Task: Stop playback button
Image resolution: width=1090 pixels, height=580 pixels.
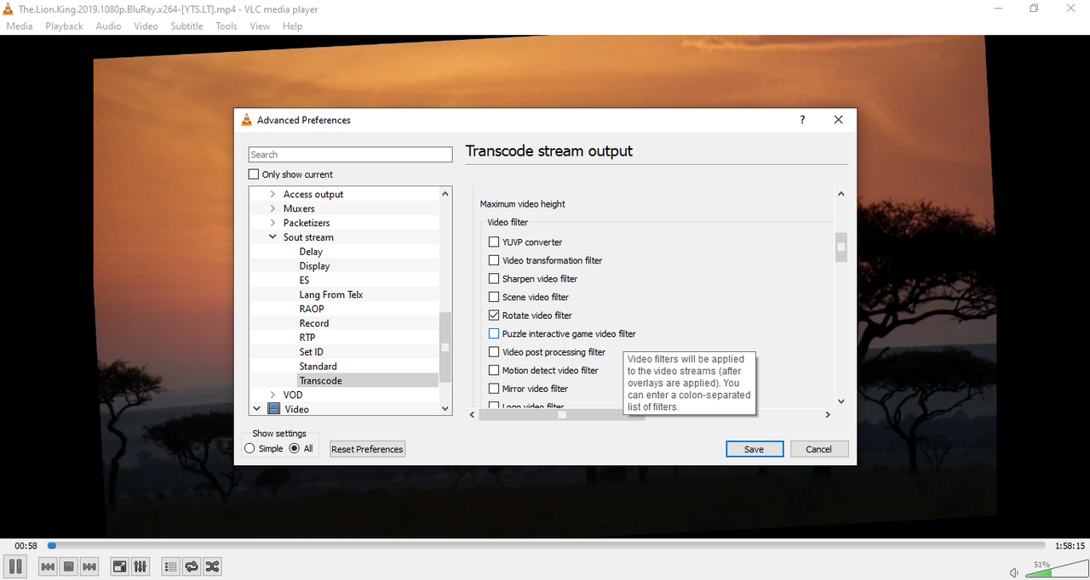Action: coord(69,566)
